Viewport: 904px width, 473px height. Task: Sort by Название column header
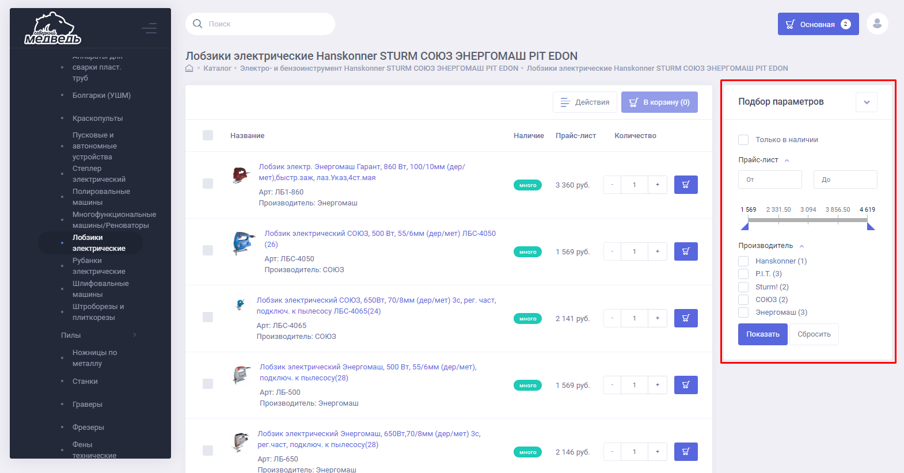(247, 136)
